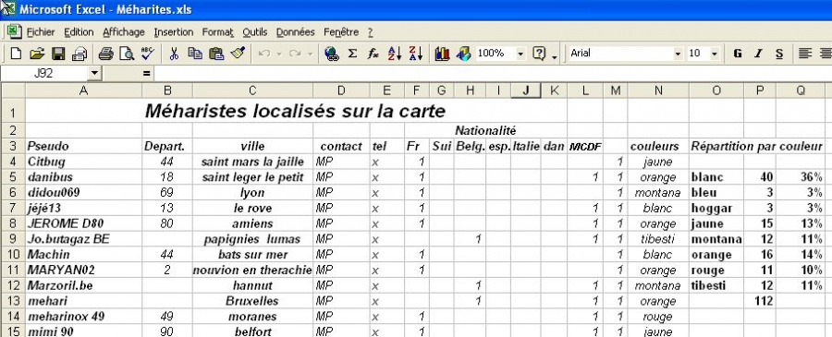Select column A header
Image resolution: width=832 pixels, height=337 pixels.
click(x=83, y=90)
